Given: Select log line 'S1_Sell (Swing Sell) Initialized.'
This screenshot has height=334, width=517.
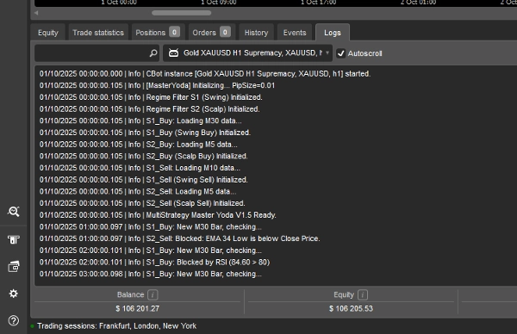Looking at the screenshot, I should point(143,180).
